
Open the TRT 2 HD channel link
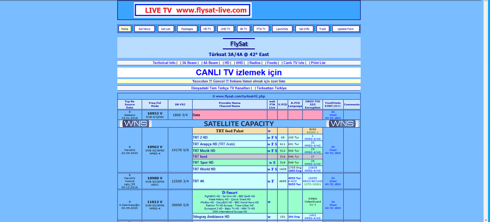[x=200, y=137]
